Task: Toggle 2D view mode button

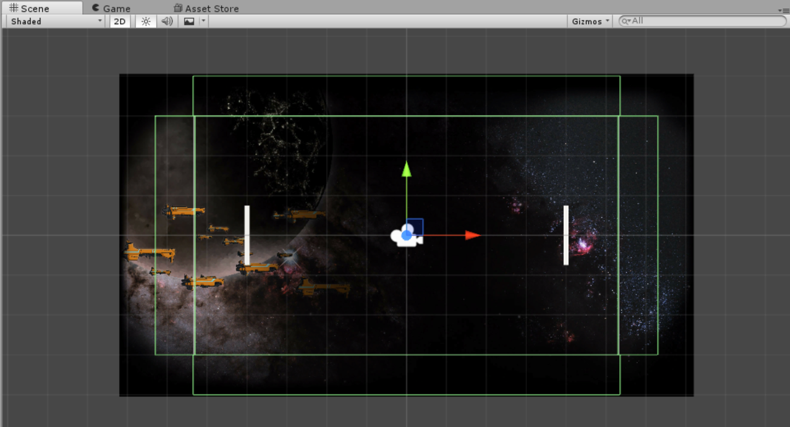Action: pyautogui.click(x=119, y=21)
